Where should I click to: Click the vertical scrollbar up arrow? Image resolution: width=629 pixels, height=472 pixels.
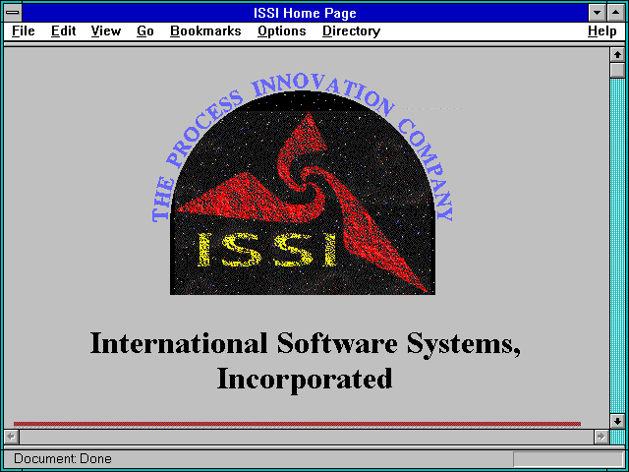tap(617, 55)
